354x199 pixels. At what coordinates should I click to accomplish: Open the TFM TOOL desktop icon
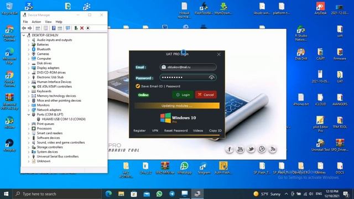340,123
